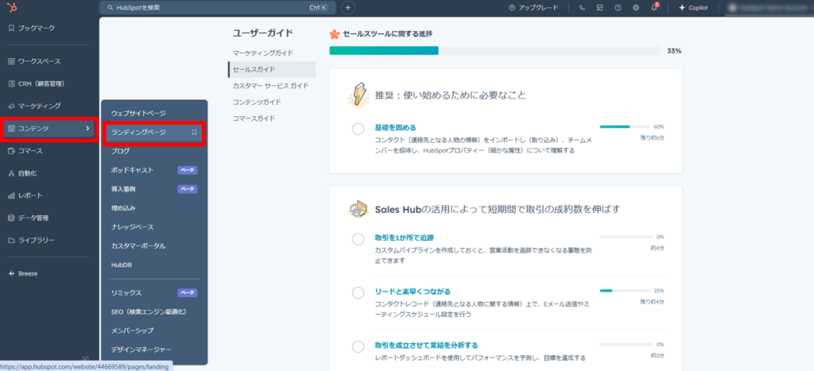
Task: Click the ベータ badge next to ポッドキャスト
Action: point(188,170)
